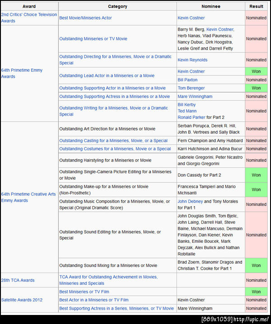
Task: Click the Tom Berenger nominee link
Action: point(191,88)
